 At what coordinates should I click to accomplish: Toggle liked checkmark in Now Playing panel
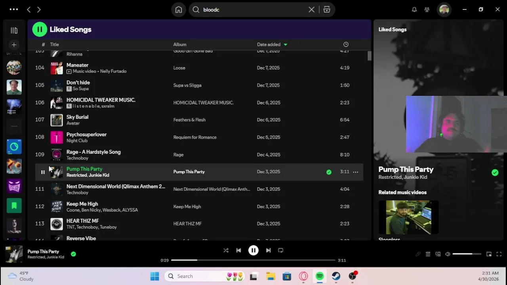pyautogui.click(x=495, y=173)
